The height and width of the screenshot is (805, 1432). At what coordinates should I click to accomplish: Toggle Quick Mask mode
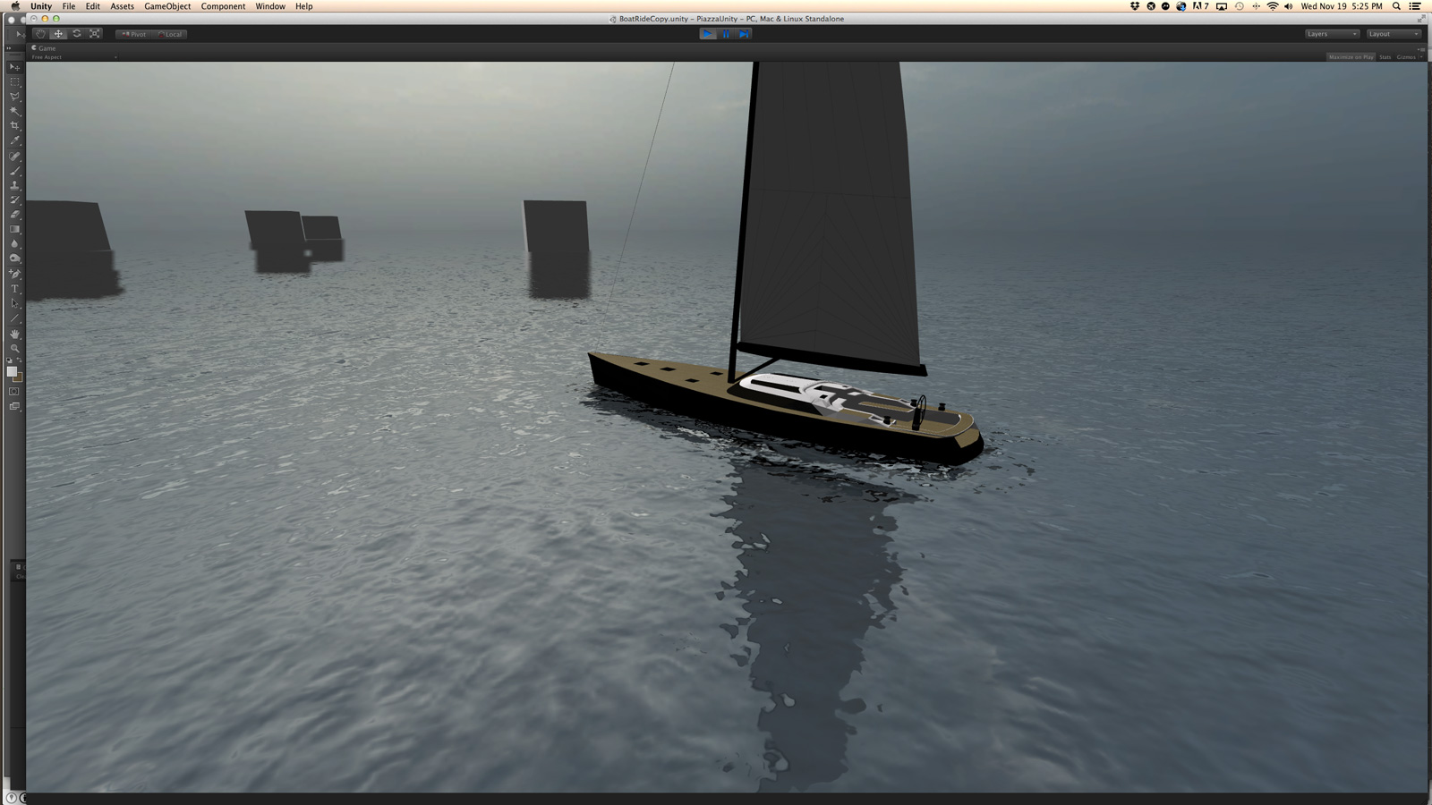tap(14, 392)
